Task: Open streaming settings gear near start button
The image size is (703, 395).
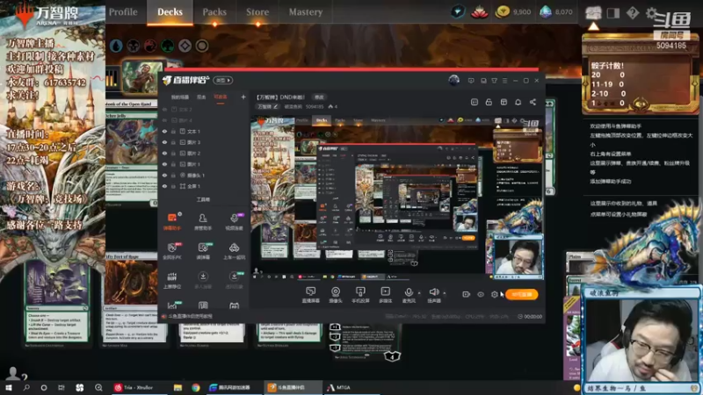Action: [495, 294]
